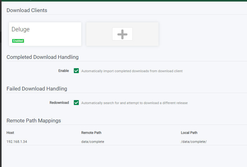The height and width of the screenshot is (167, 247).
Task: Click the Remote Path column header
Action: point(91,133)
